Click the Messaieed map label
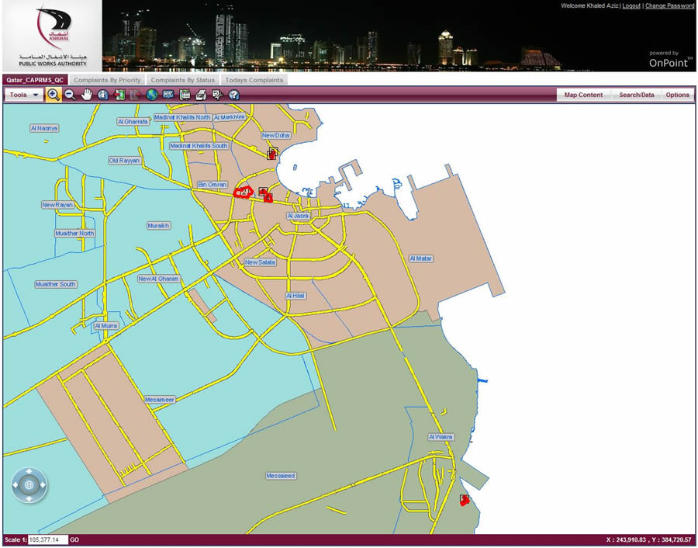 281,476
